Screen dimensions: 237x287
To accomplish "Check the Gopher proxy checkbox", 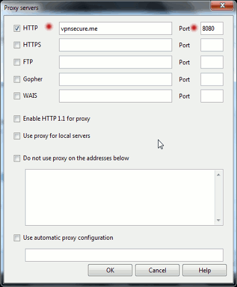I will 17,80.
